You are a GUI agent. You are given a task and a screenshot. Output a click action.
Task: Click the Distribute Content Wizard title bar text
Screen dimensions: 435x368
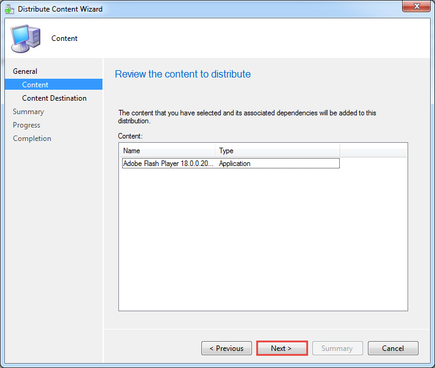click(60, 9)
